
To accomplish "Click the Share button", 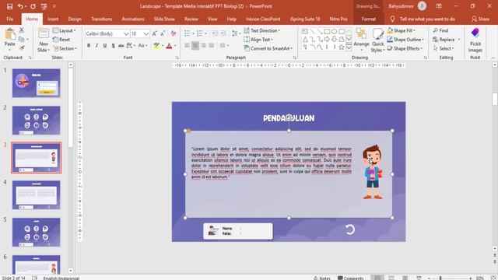I will point(480,19).
